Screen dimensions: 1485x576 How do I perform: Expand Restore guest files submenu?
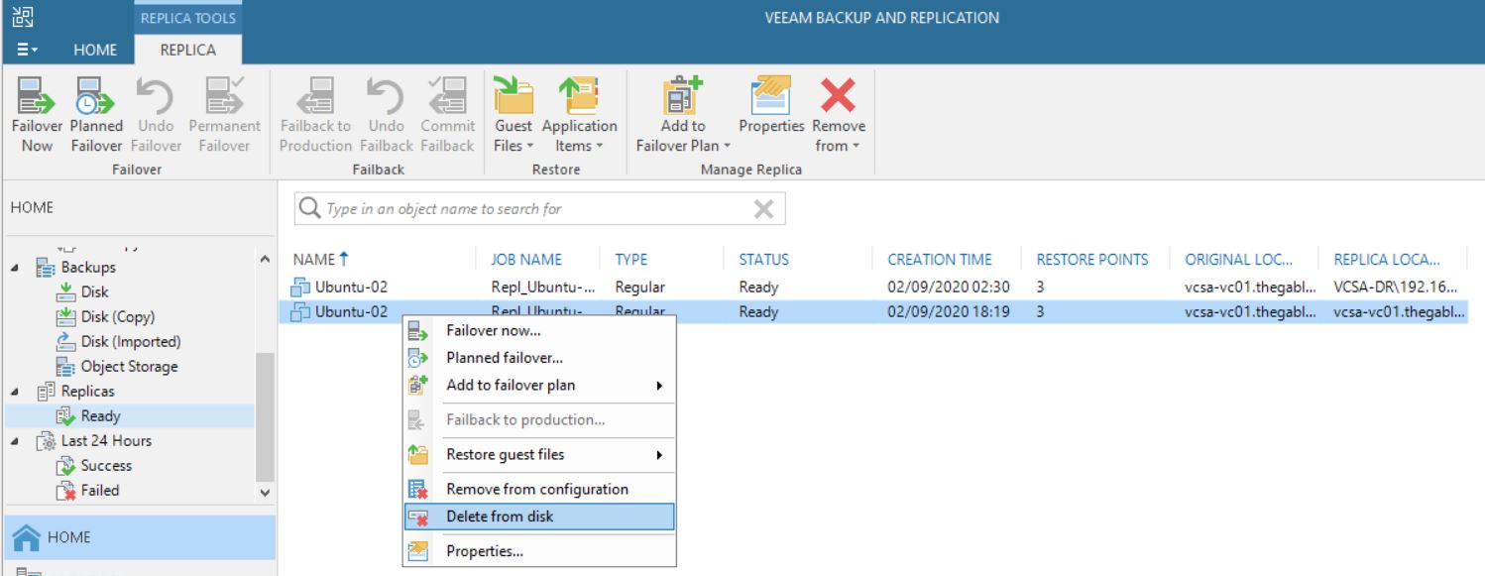coord(539,454)
